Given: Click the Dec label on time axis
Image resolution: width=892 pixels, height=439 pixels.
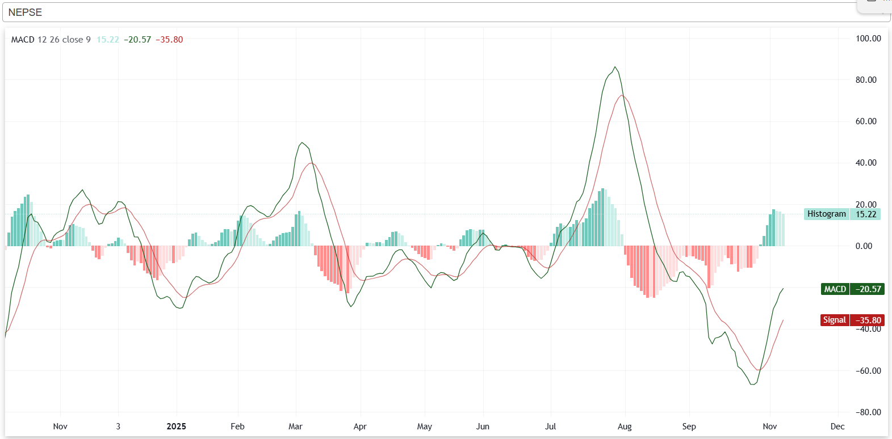Looking at the screenshot, I should click(x=837, y=427).
